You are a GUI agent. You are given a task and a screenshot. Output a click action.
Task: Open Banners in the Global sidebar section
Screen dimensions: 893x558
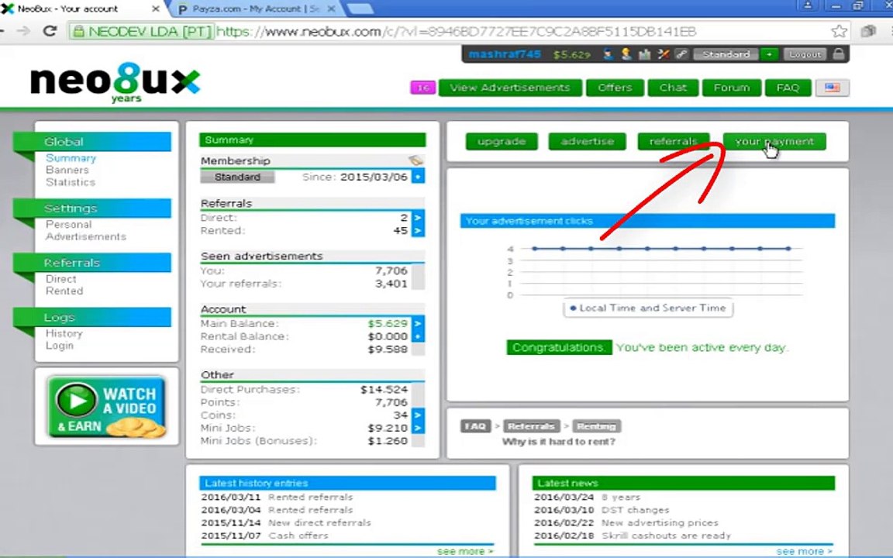pyautogui.click(x=67, y=170)
